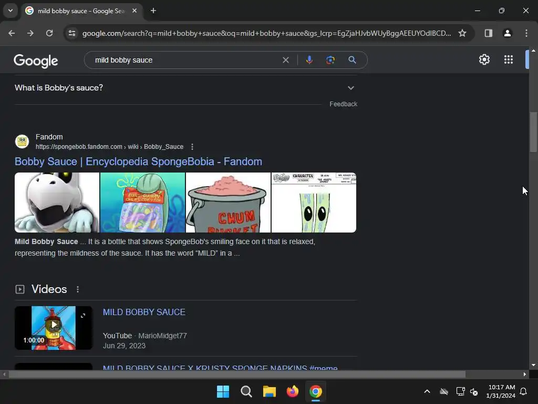Launch Firefox from the taskbar
Viewport: 538px width, 404px height.
pyautogui.click(x=292, y=391)
